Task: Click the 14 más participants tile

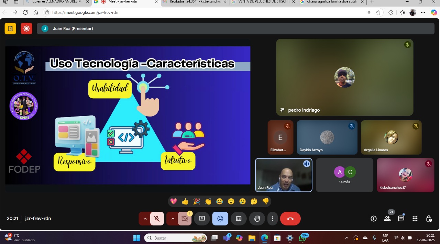Action: [x=344, y=175]
